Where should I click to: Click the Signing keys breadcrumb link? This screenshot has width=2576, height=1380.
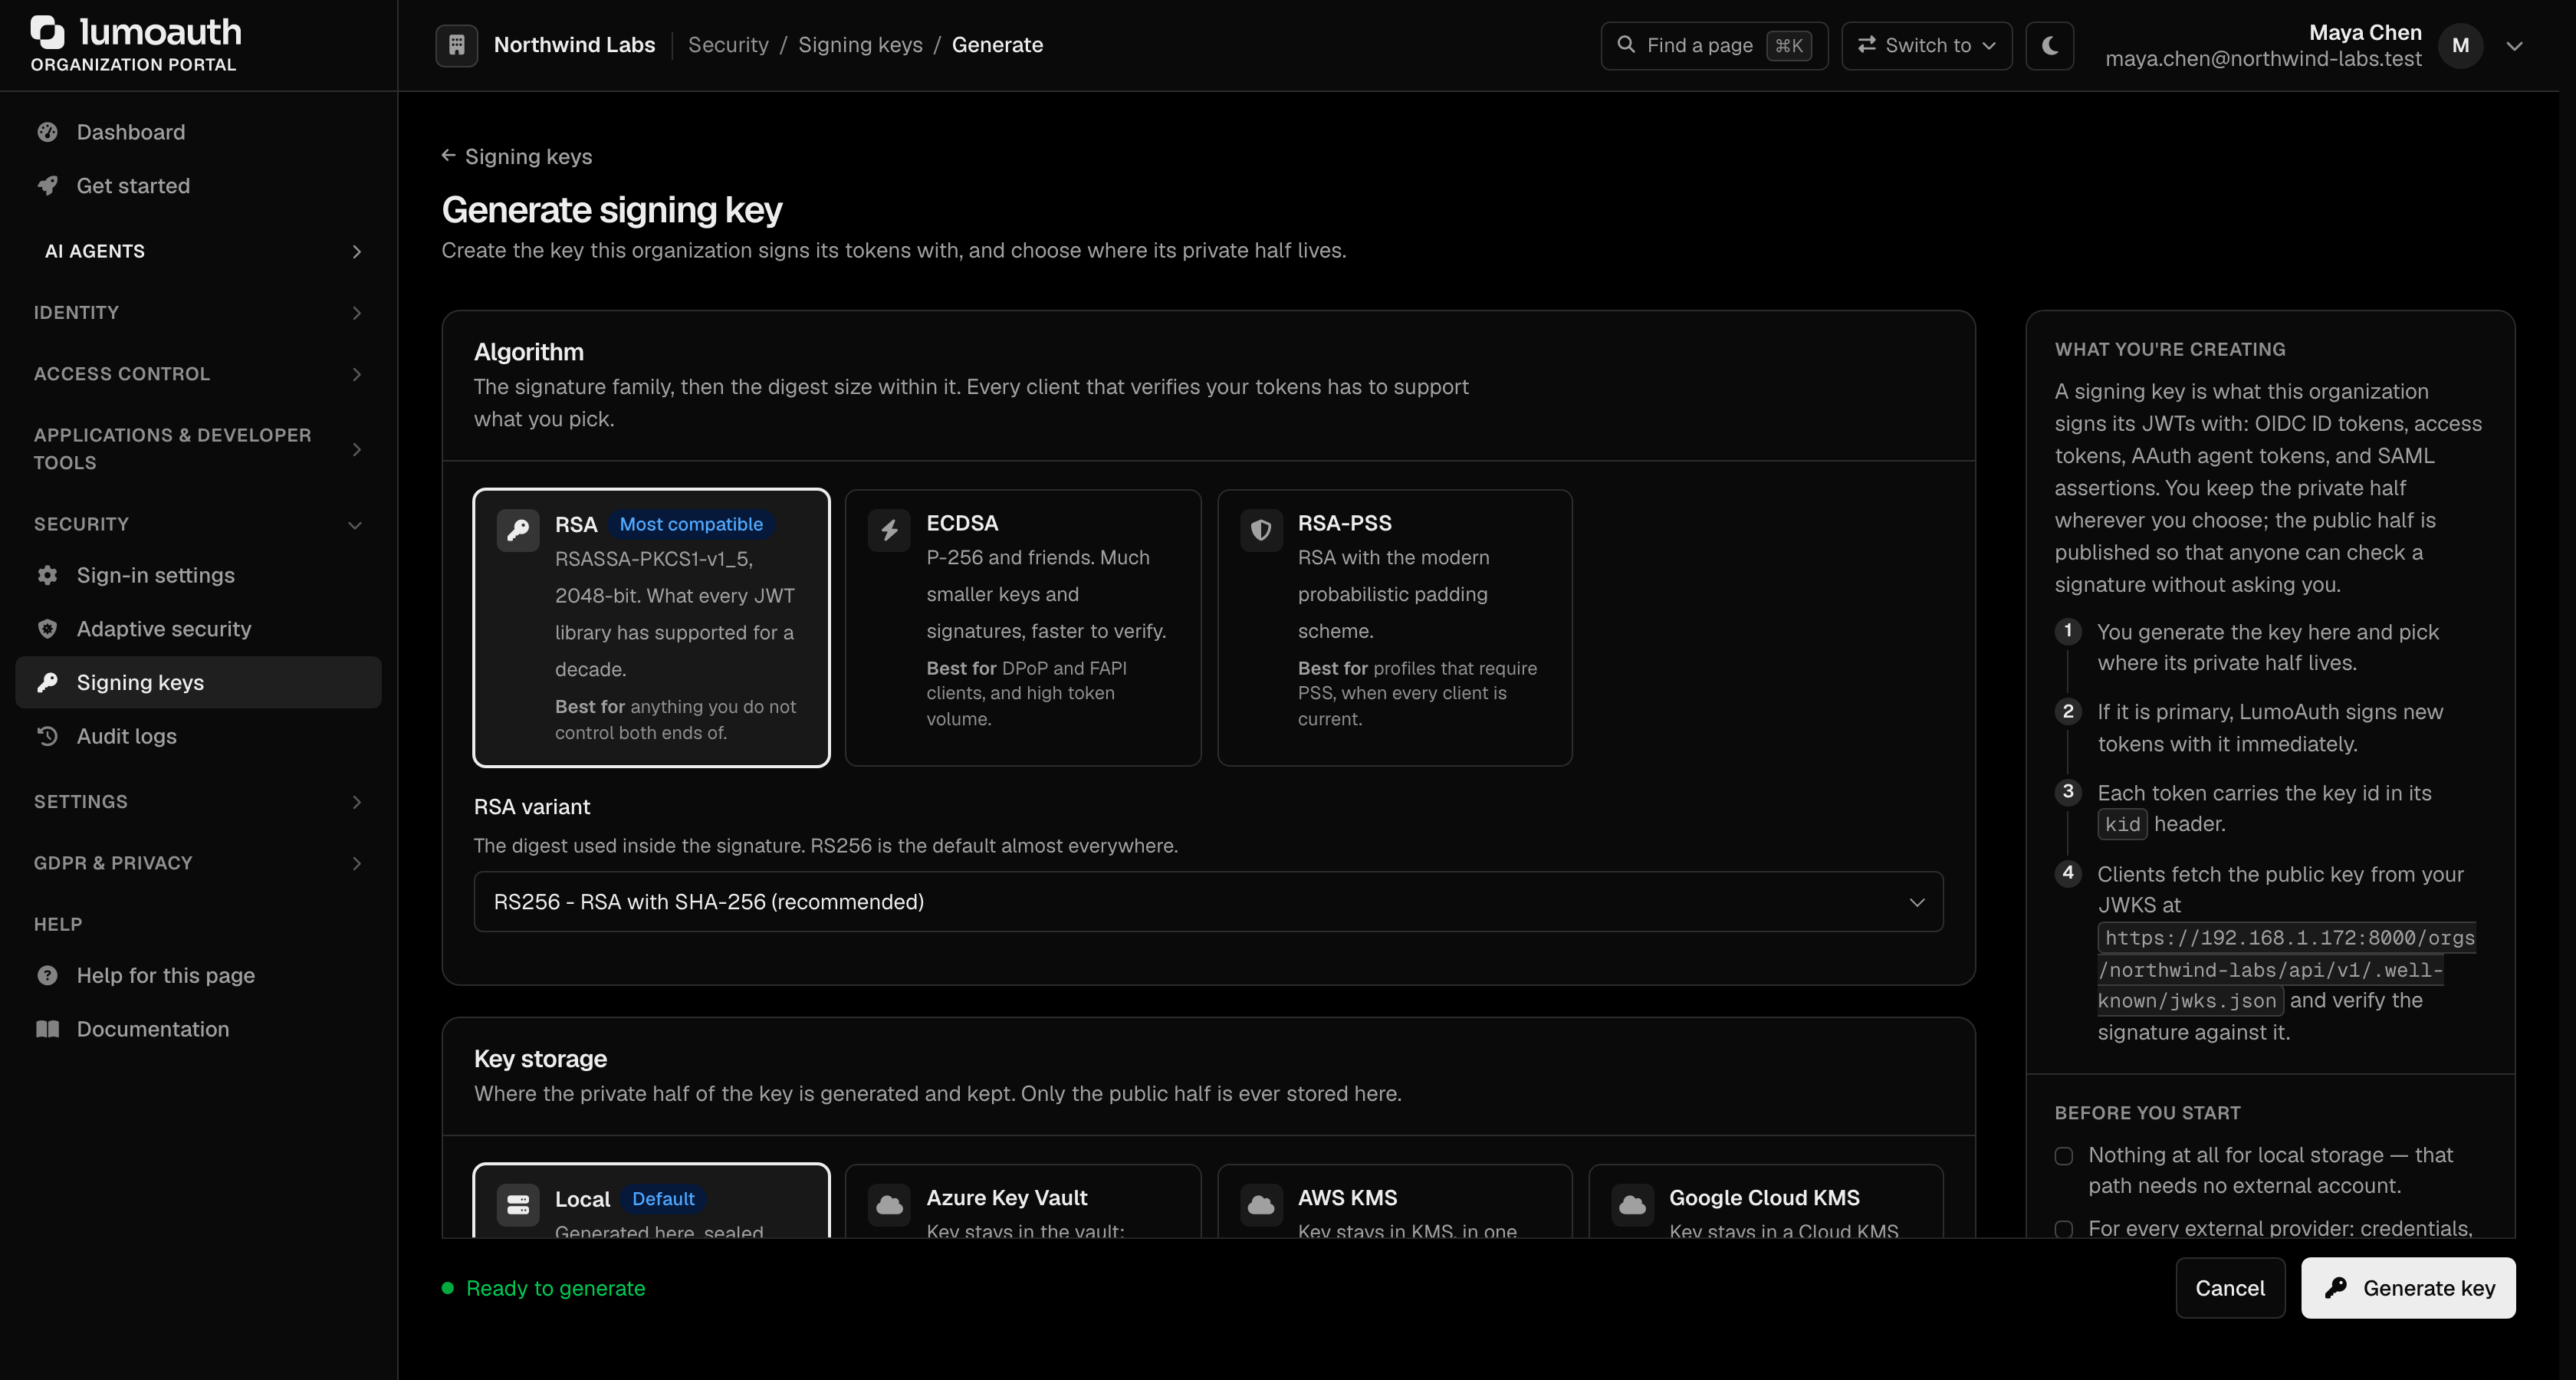pos(860,45)
